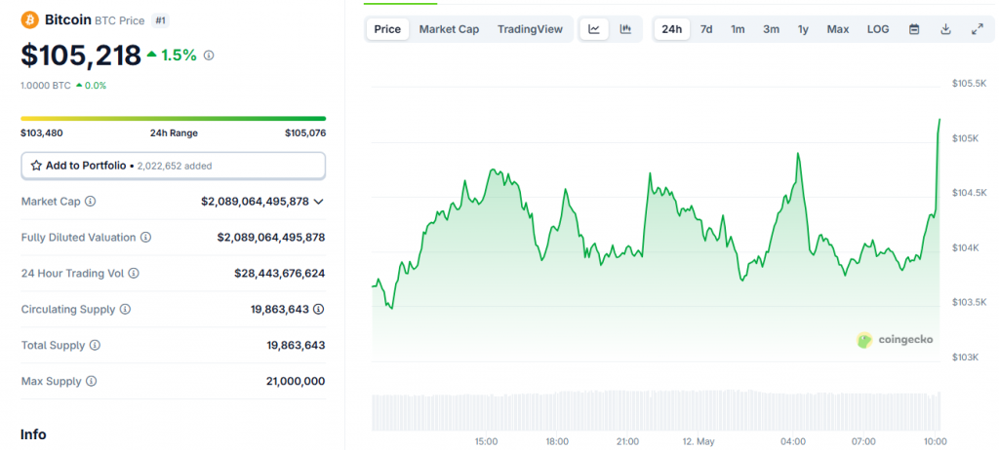Click the $103,480 range low value
999x450 pixels.
coord(42,133)
